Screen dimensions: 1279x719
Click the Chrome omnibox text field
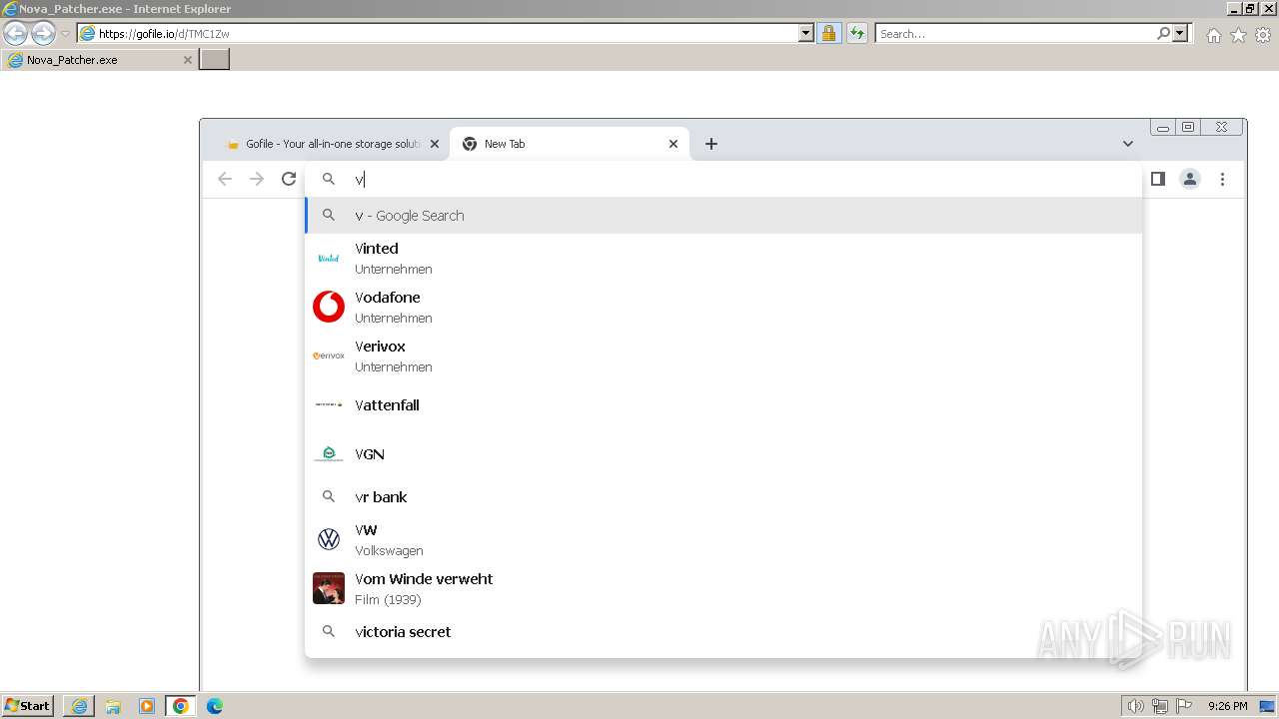pyautogui.click(x=723, y=179)
